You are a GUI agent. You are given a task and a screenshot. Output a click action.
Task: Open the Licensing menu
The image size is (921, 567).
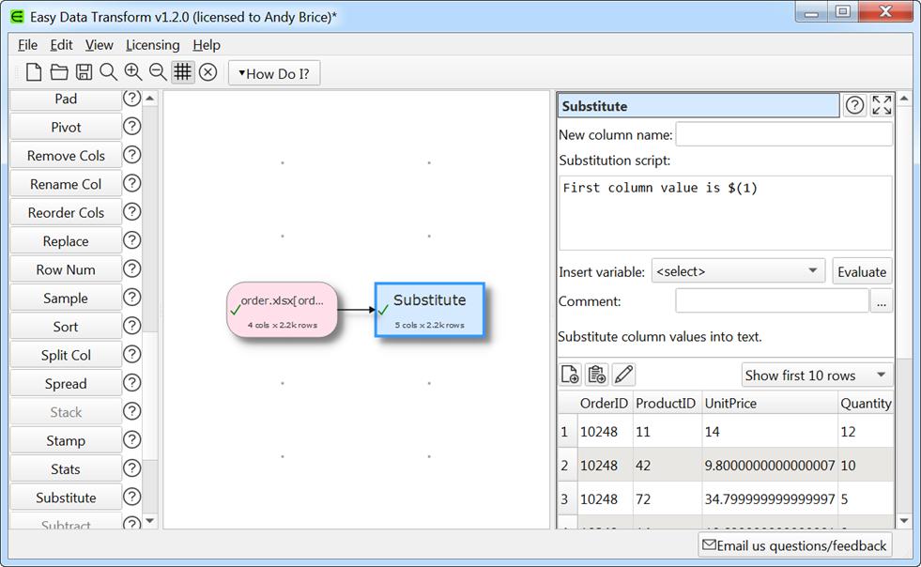pos(152,44)
